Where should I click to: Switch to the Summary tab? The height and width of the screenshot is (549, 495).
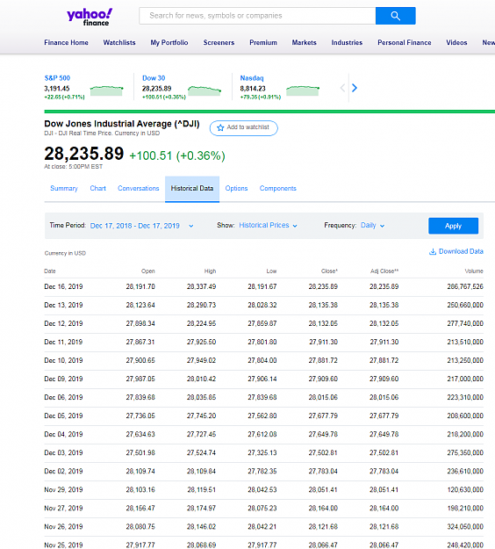click(64, 188)
